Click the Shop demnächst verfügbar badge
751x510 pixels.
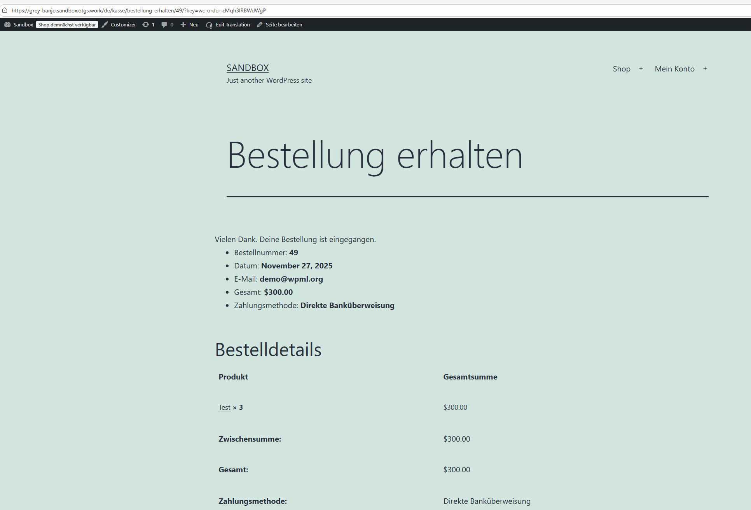coord(67,24)
